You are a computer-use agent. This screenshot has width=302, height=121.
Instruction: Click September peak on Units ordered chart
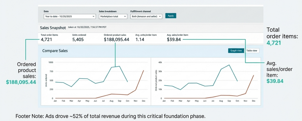(119, 66)
